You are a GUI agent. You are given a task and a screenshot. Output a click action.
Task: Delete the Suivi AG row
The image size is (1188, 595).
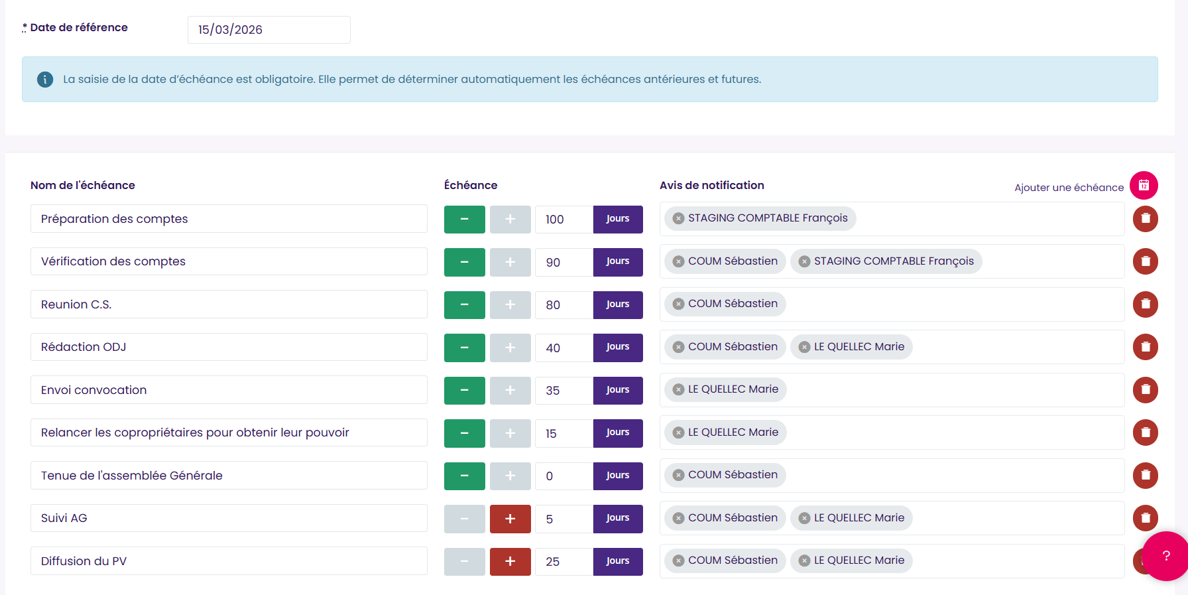tap(1145, 518)
